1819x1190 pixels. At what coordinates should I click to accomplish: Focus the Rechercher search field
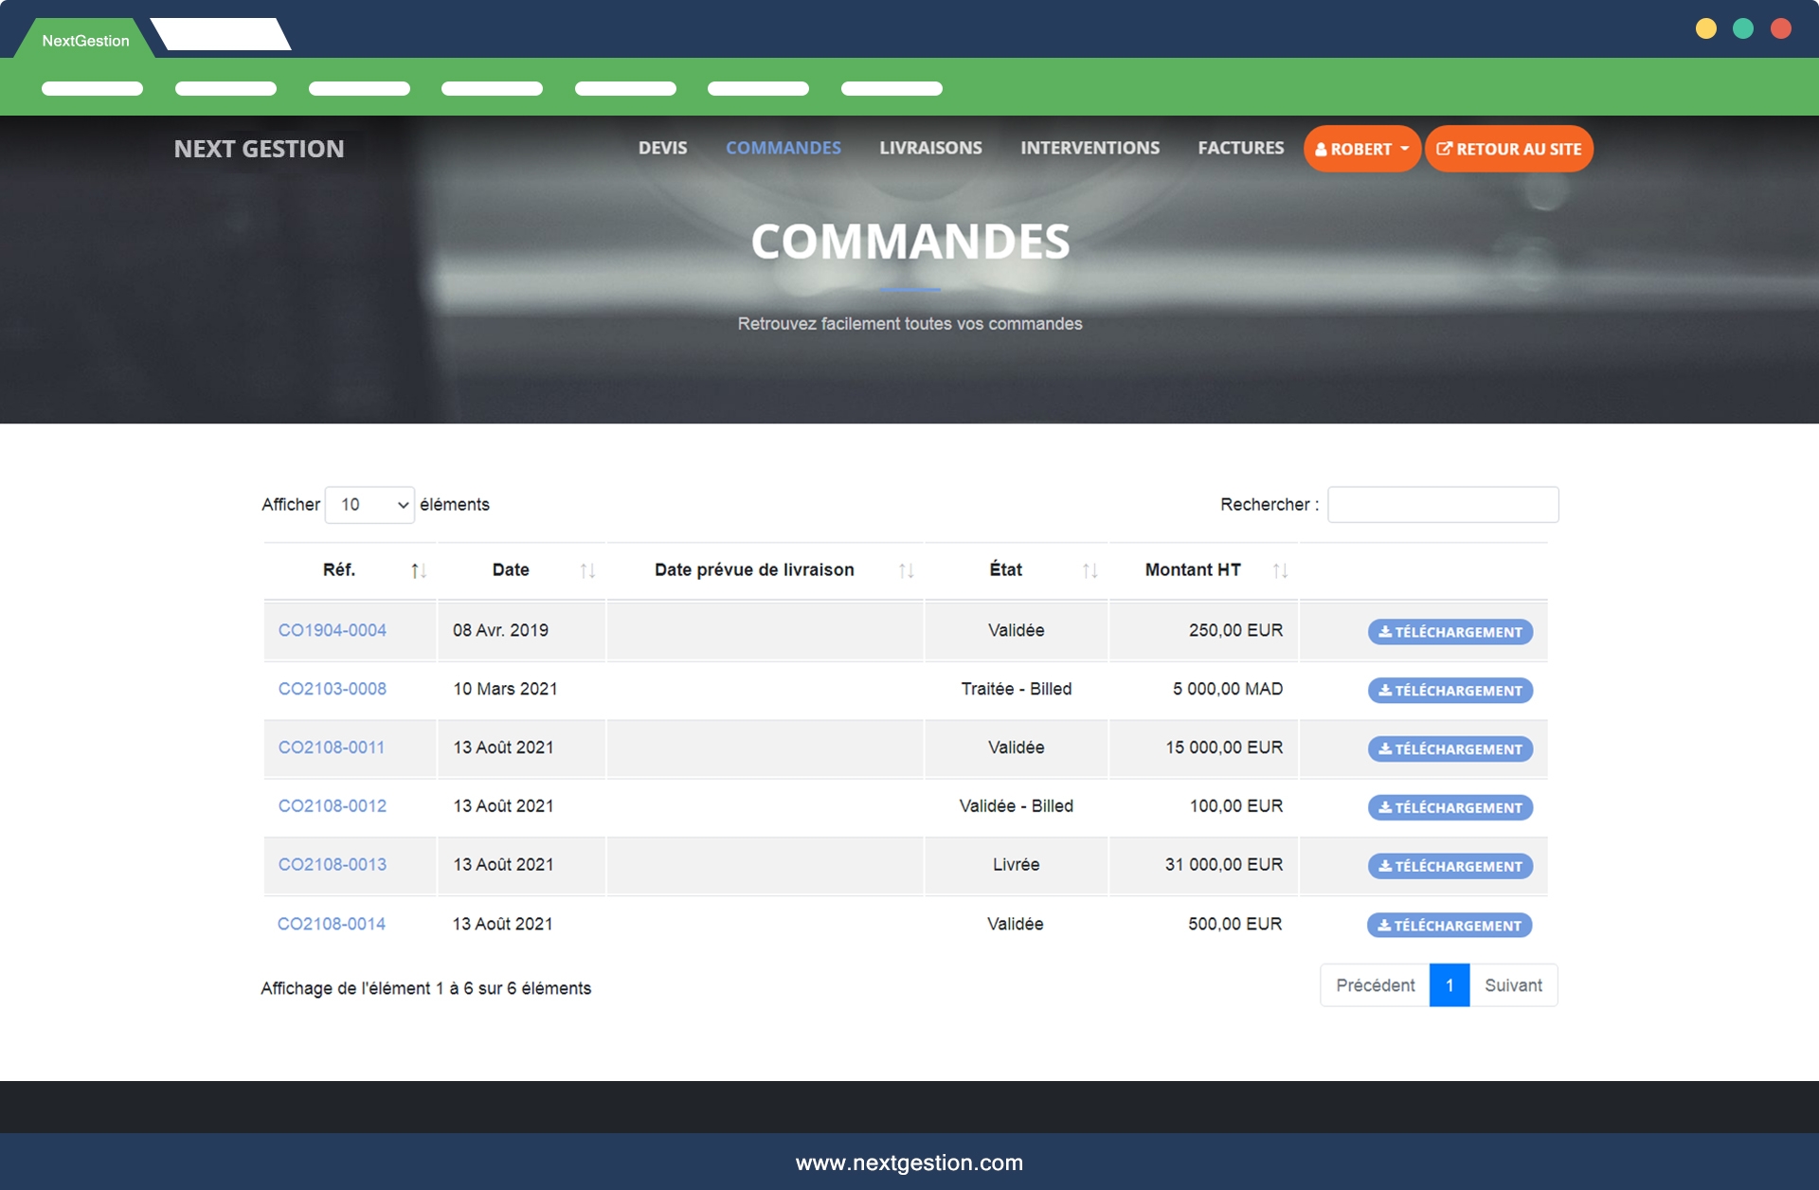1442,505
